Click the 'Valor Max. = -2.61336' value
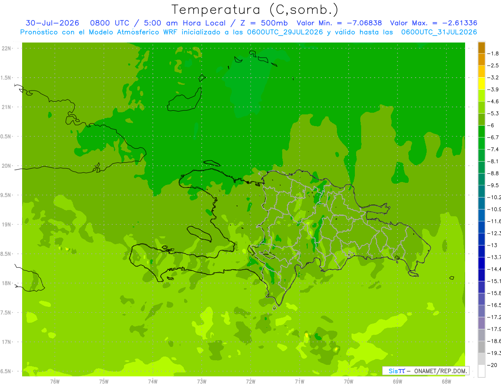Screen dimensions: 501x387 click(433, 23)
